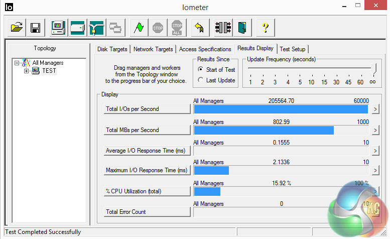Start tests with green flag icon
Screen dimensions: 390x239
139,28
